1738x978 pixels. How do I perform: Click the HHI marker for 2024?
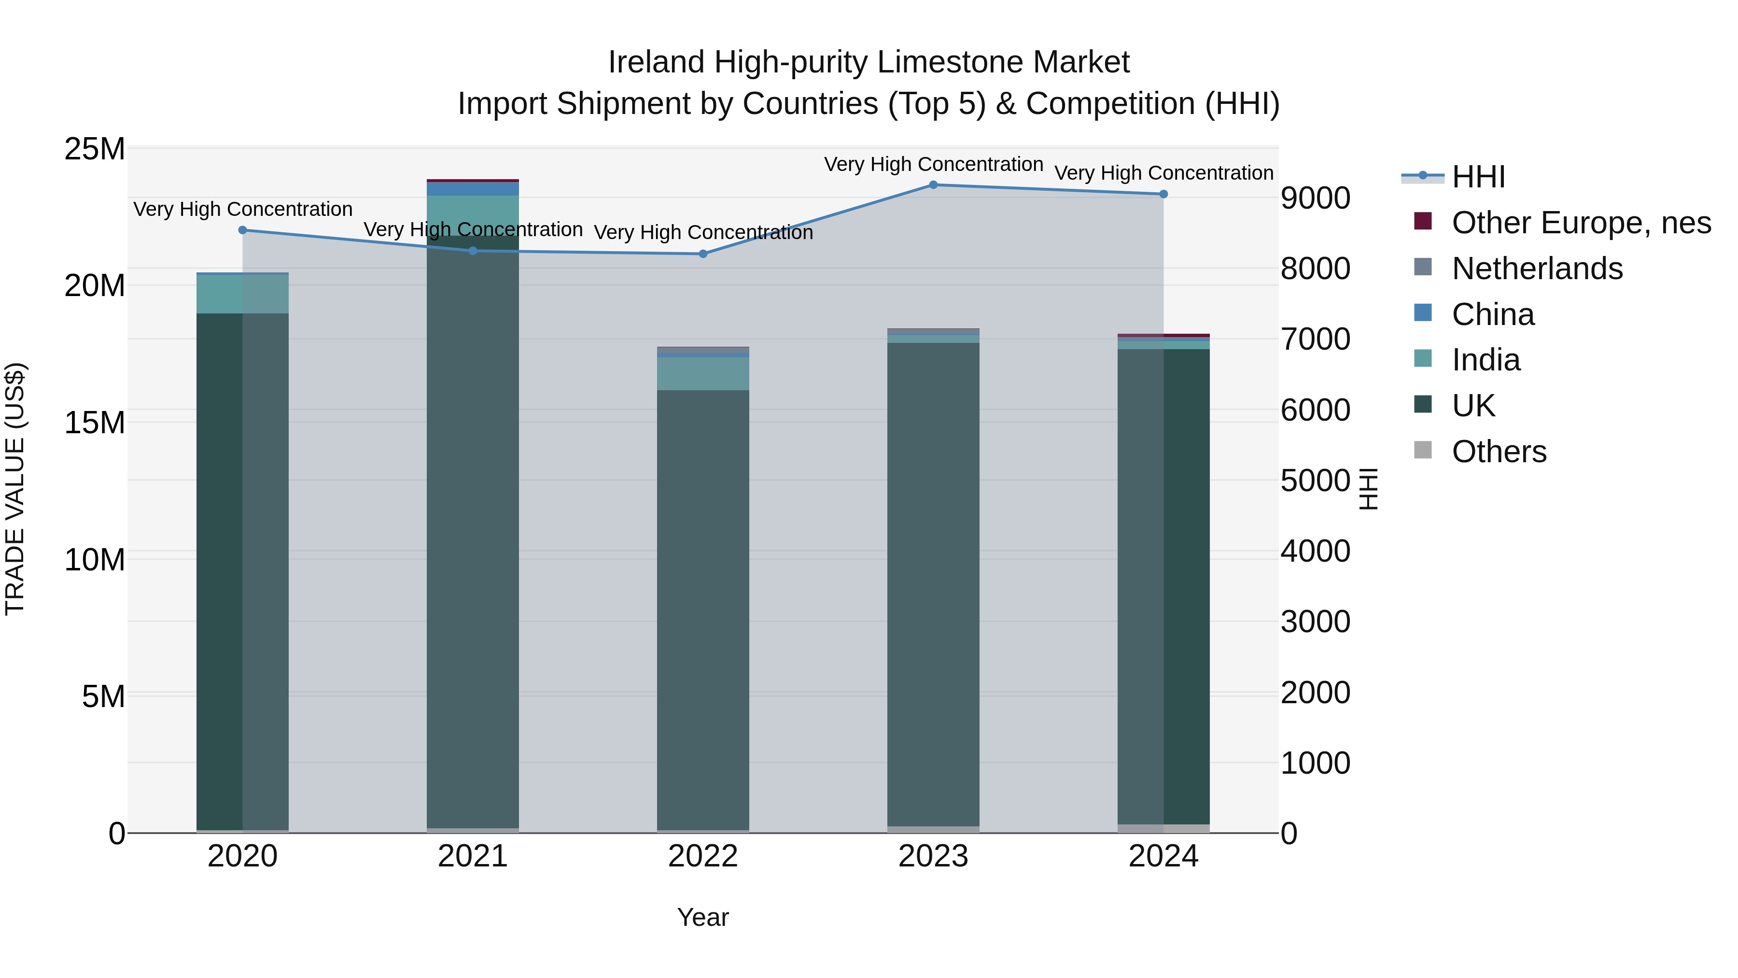[1164, 194]
